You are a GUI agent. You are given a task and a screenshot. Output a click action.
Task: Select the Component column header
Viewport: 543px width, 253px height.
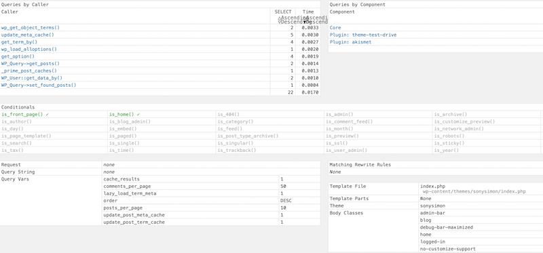click(342, 12)
